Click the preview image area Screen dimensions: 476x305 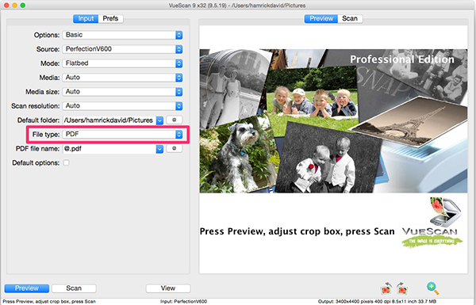click(x=333, y=150)
